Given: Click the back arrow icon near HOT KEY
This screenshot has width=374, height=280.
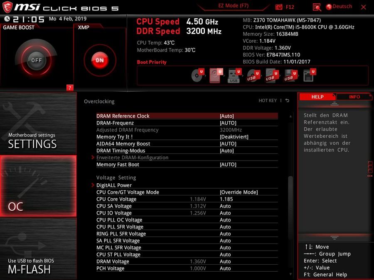Looking at the screenshot, I should [x=287, y=100].
